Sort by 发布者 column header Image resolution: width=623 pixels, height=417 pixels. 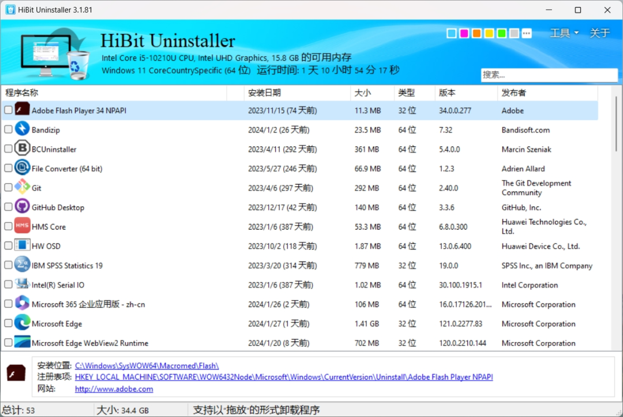pos(547,92)
